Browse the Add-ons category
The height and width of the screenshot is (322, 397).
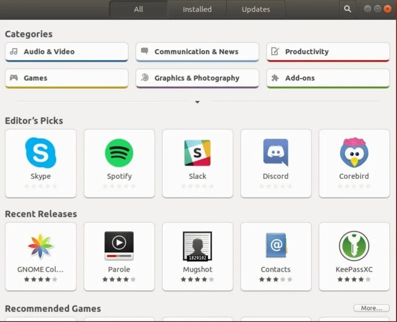pyautogui.click(x=328, y=78)
